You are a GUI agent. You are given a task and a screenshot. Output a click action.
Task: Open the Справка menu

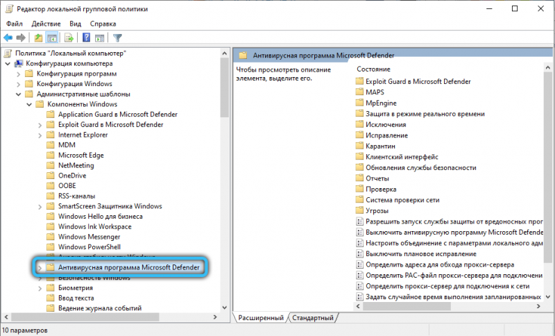pyautogui.click(x=103, y=24)
